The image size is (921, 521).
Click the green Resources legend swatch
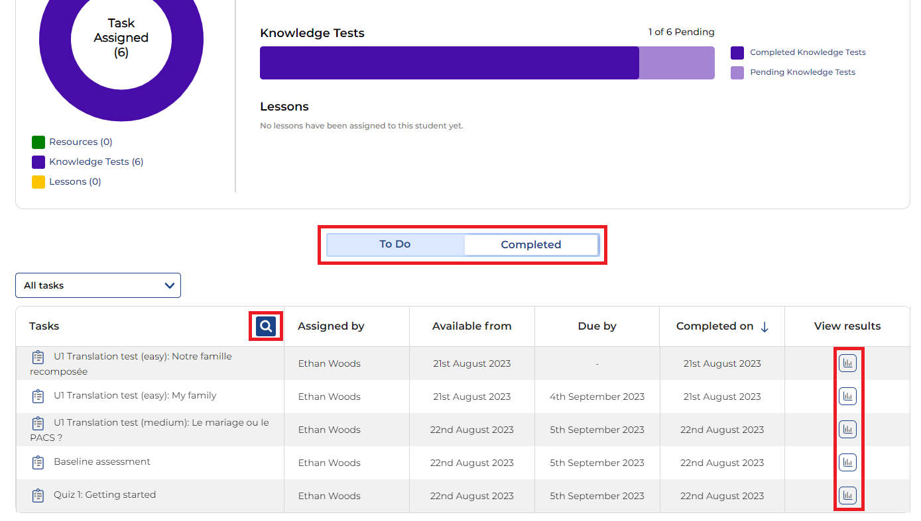(x=38, y=142)
